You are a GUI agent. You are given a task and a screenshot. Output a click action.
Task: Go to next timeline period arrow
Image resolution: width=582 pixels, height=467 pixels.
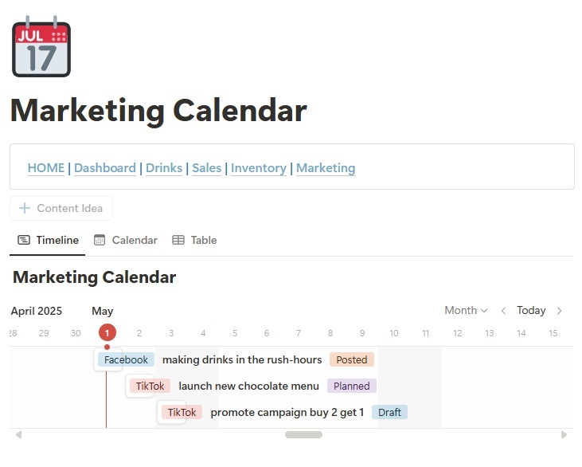(x=560, y=311)
